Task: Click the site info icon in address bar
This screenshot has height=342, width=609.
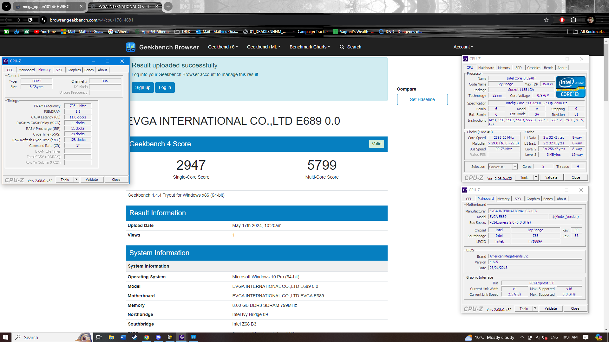Action: pyautogui.click(x=43, y=20)
